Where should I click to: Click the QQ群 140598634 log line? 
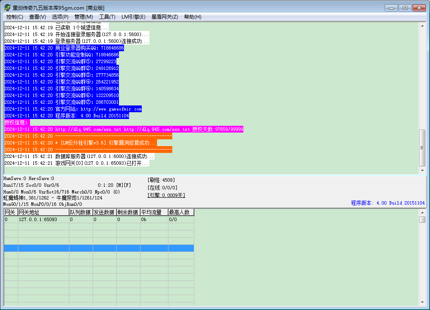point(62,89)
